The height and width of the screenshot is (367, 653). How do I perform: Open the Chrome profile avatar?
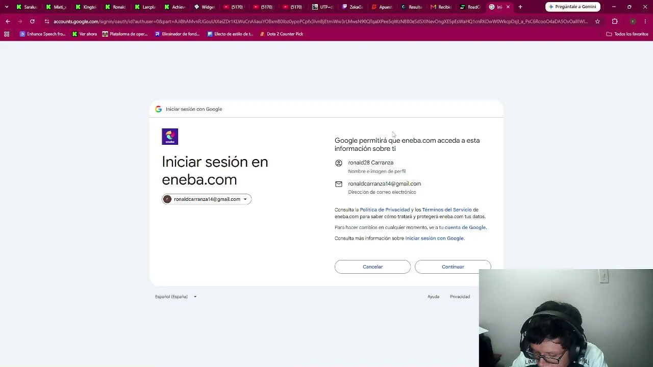pyautogui.click(x=633, y=21)
